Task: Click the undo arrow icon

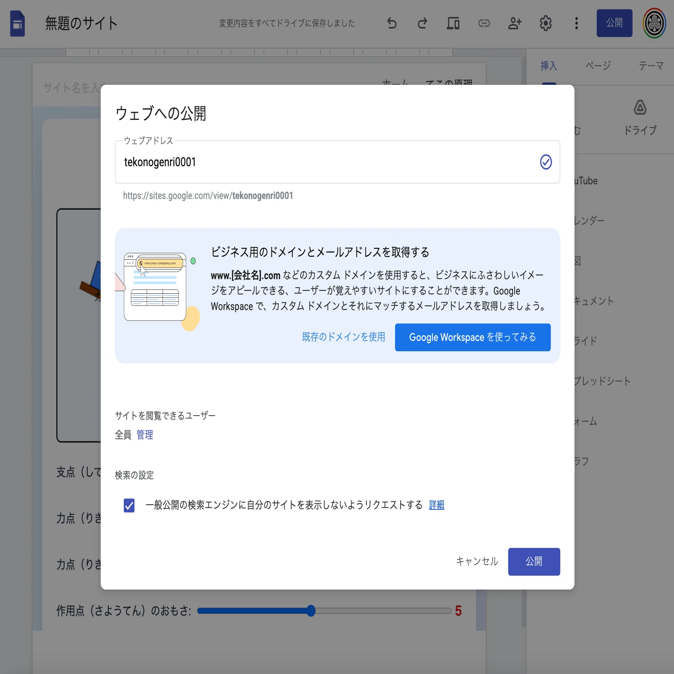Action: point(392,24)
